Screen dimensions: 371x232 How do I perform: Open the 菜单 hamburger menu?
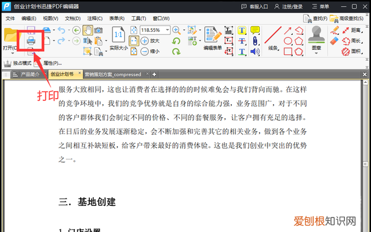321,6
